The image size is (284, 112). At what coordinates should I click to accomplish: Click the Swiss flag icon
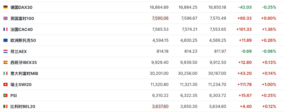click(6, 84)
